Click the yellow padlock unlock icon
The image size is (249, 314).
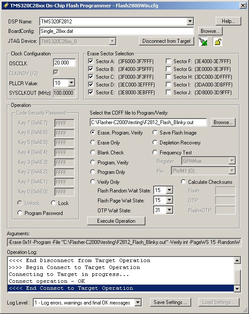click(x=217, y=42)
